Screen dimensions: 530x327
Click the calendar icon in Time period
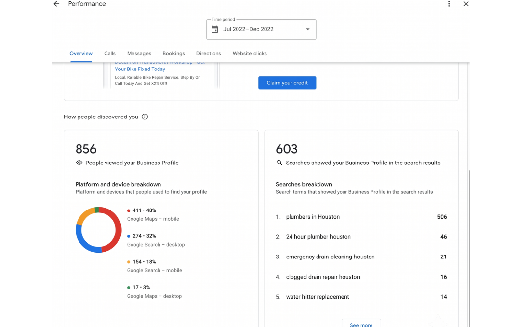(x=214, y=29)
